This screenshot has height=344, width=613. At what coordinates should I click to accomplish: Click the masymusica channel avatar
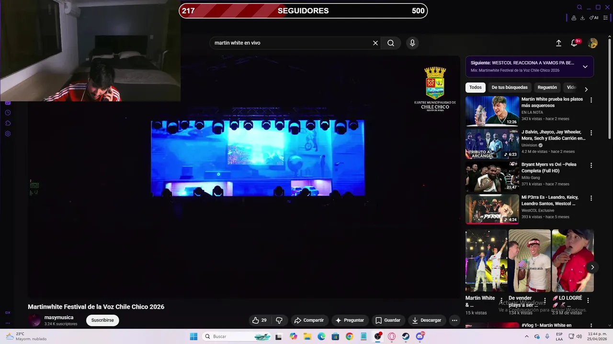[x=34, y=320]
